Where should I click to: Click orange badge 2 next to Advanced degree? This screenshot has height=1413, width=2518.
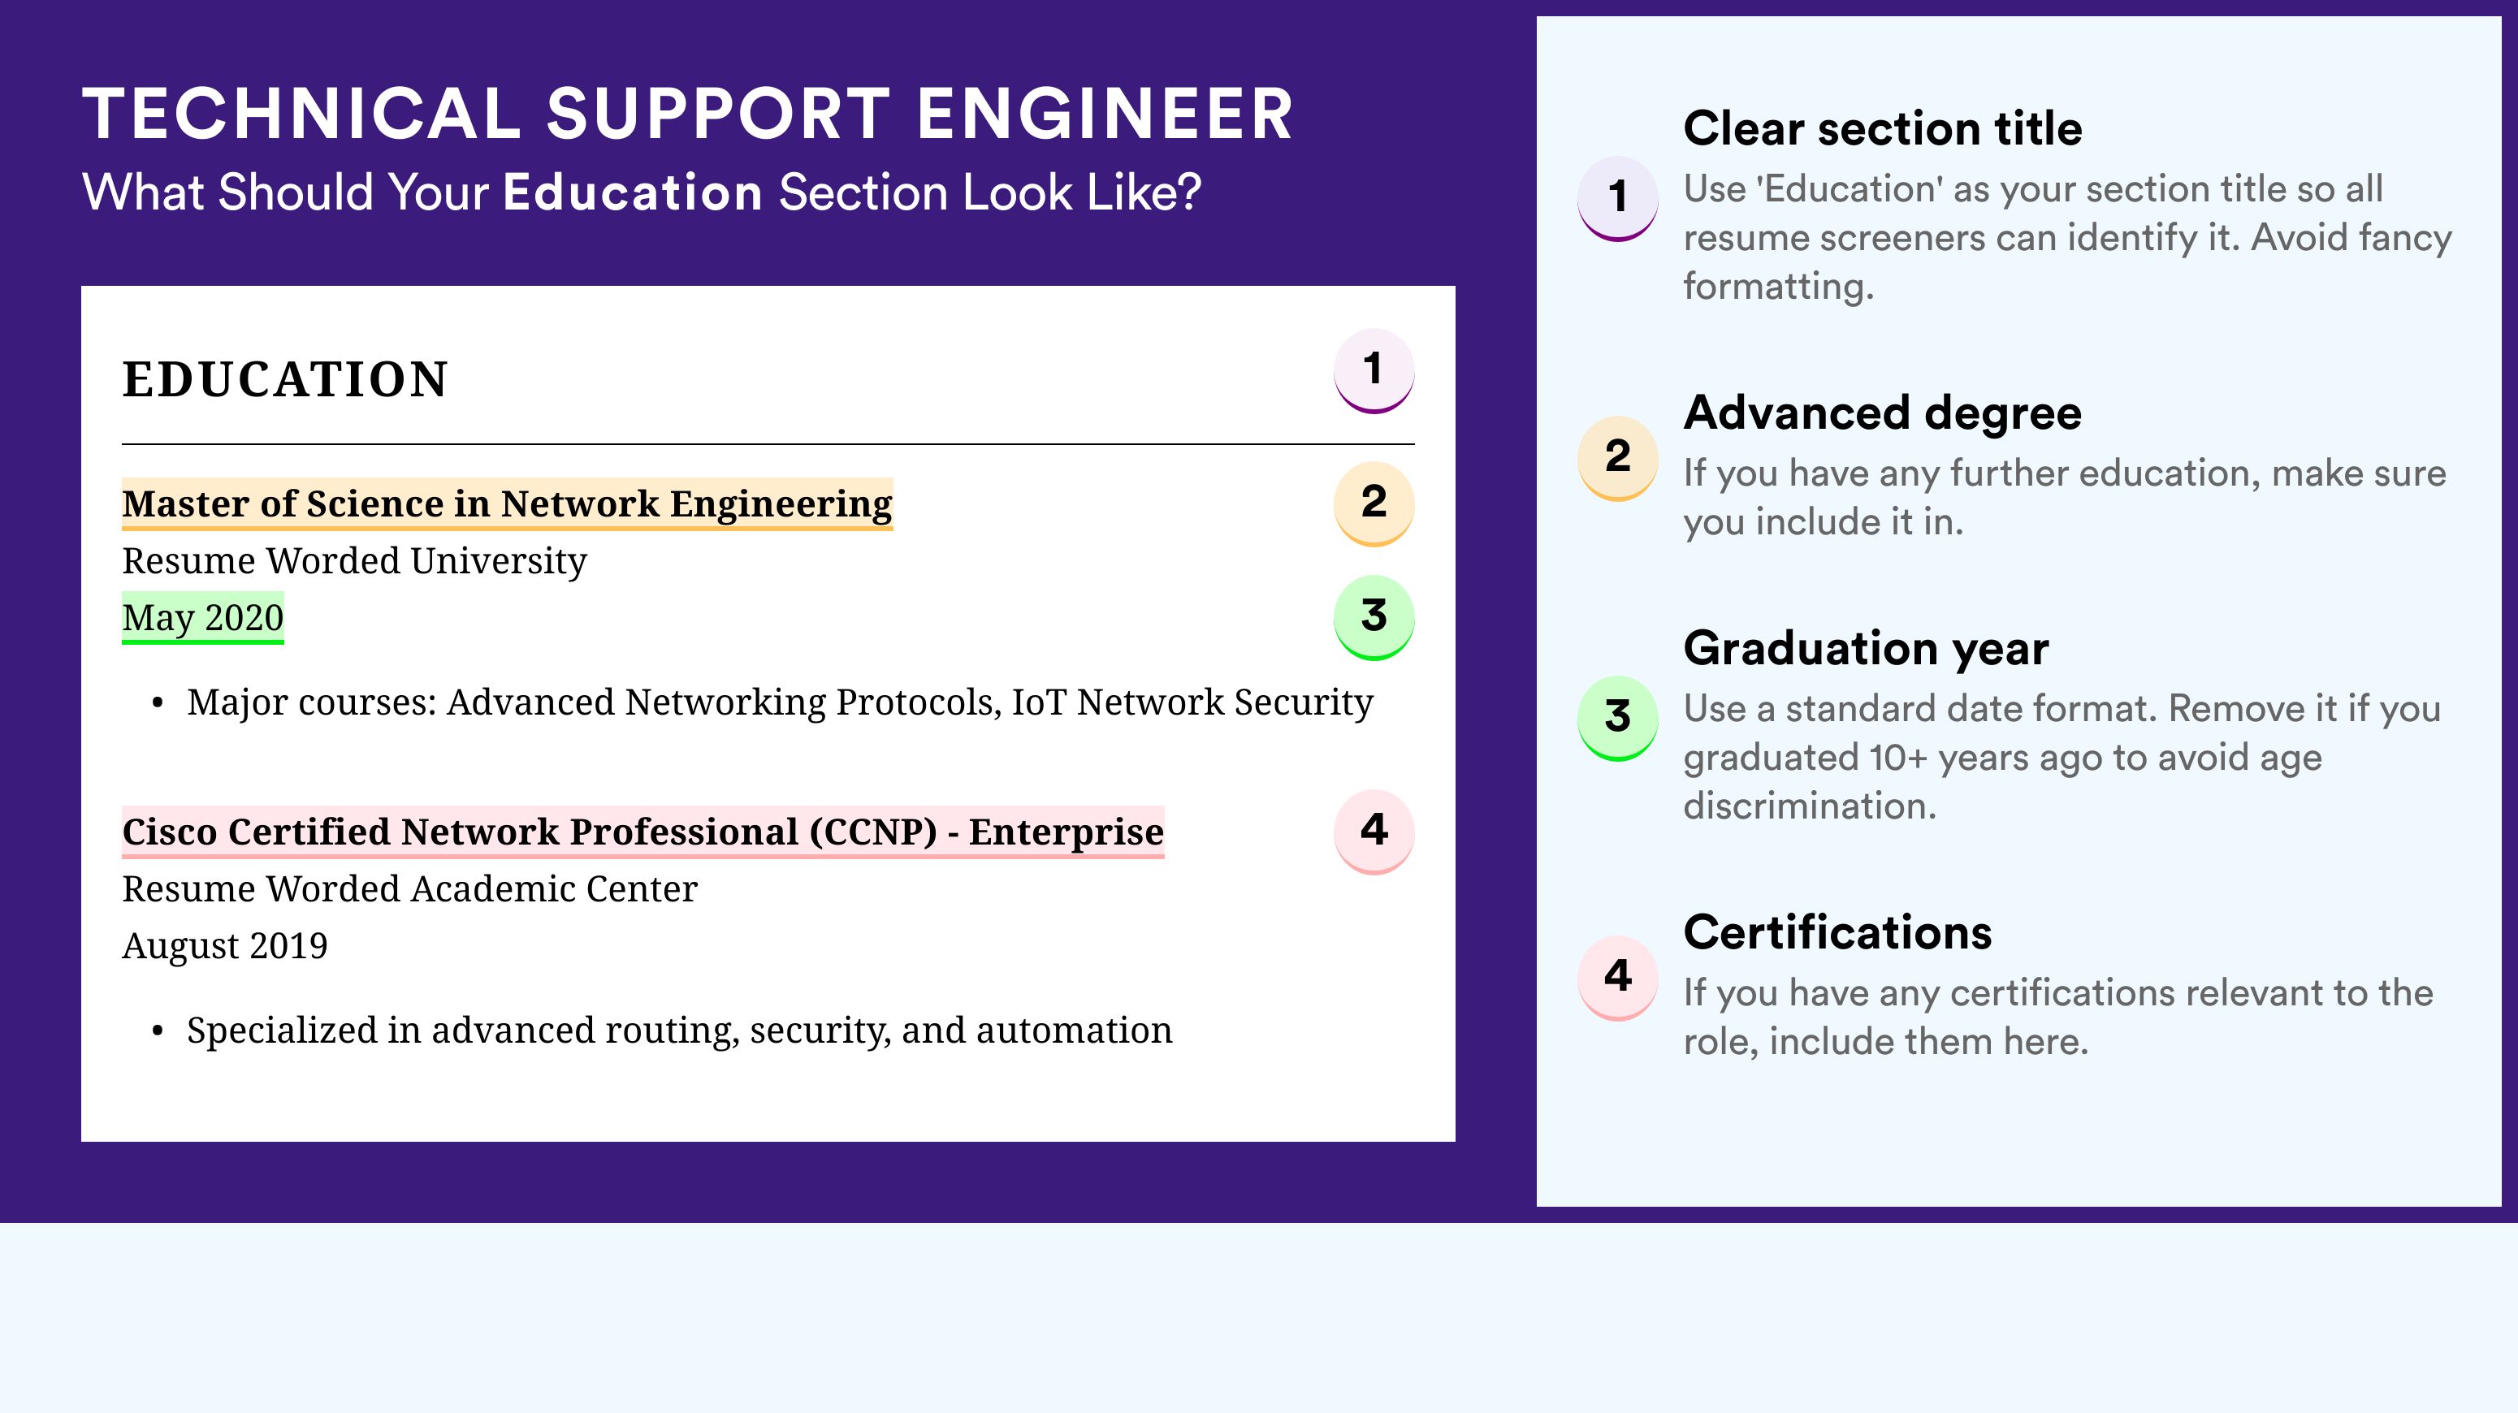point(1616,458)
